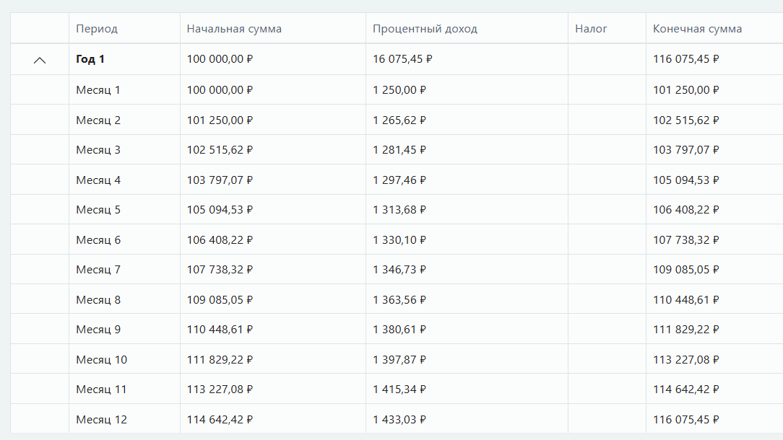
Task: Click Месяц 4 starting amount 103 797,07 ₽
Action: click(220, 180)
